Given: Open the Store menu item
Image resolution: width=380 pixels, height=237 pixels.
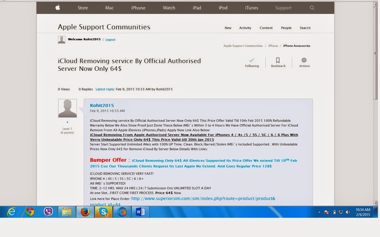Looking at the screenshot, I should point(83,8).
